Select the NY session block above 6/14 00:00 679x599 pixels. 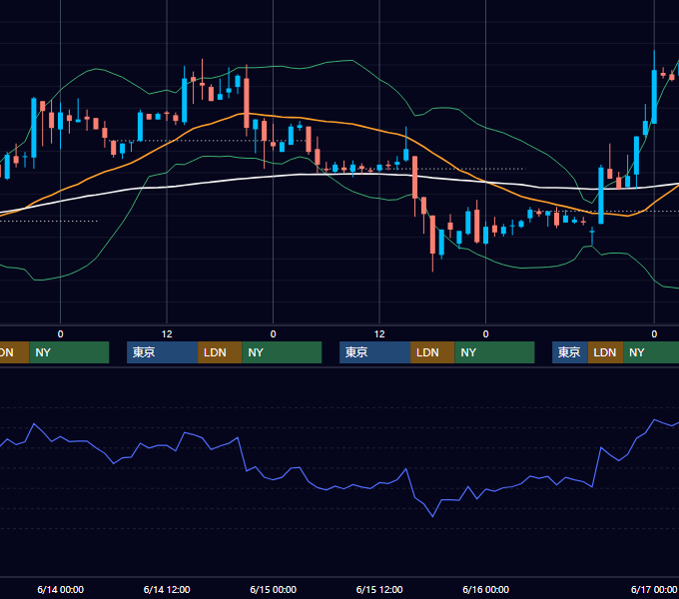click(x=69, y=352)
